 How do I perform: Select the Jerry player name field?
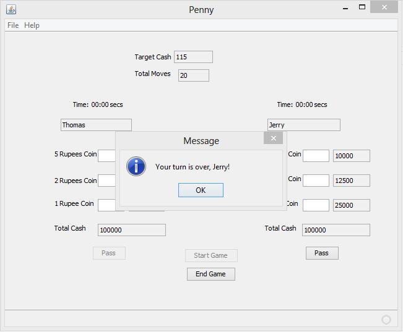(303, 125)
